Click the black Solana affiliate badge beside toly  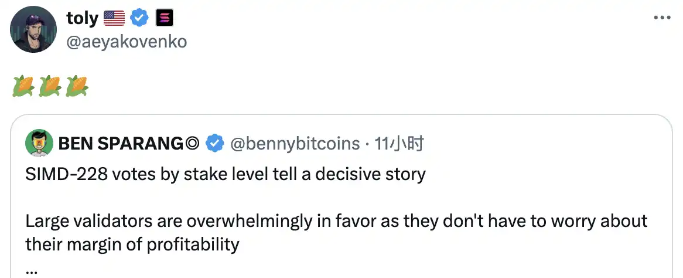163,18
